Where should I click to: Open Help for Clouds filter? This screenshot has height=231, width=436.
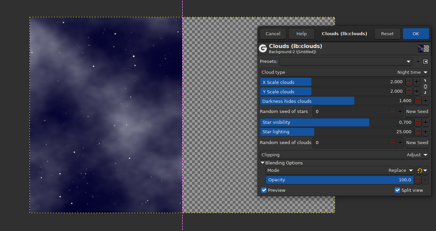click(x=301, y=33)
